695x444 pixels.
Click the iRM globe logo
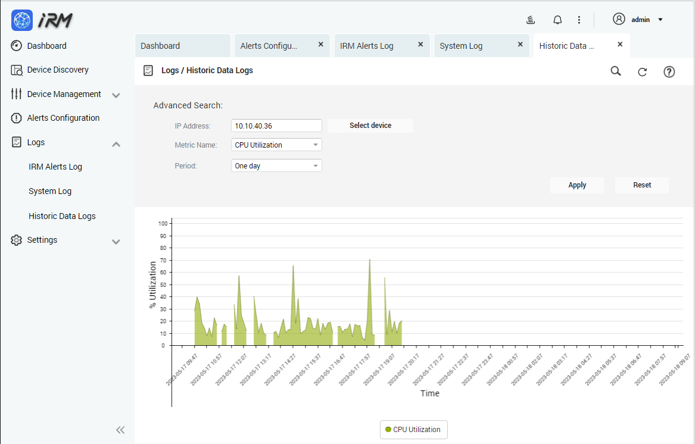click(x=21, y=20)
